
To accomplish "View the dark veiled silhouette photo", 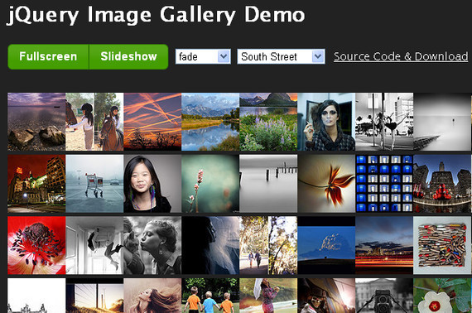I will [210, 245].
